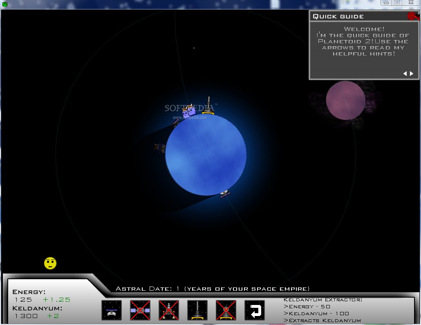
Task: Select the crossed-out lander ship build icon
Action: [x=169, y=310]
